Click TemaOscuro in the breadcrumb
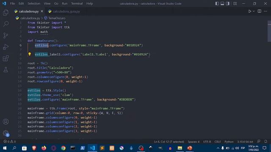 pyautogui.click(x=57, y=18)
